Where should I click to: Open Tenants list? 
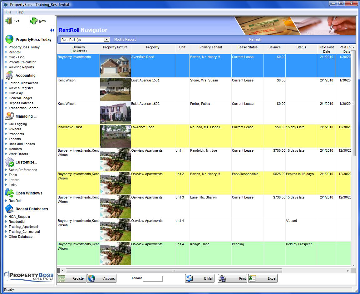click(15, 139)
